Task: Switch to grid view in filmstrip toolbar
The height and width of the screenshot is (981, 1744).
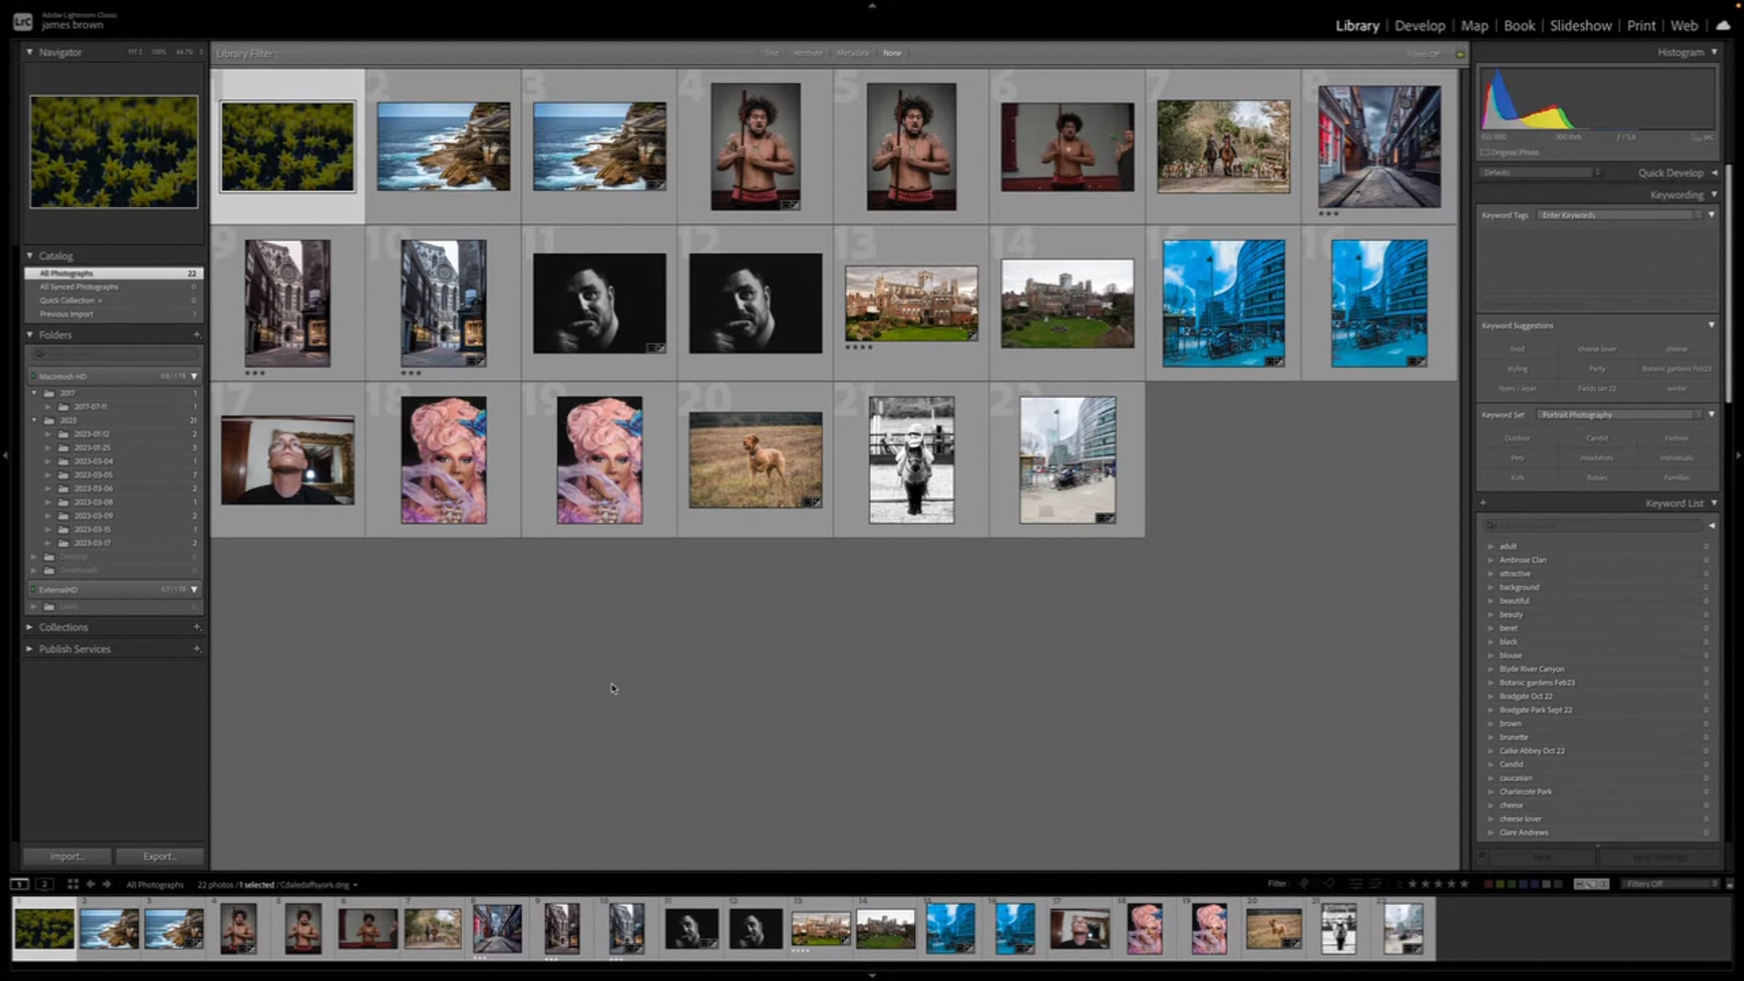Action: click(x=73, y=884)
